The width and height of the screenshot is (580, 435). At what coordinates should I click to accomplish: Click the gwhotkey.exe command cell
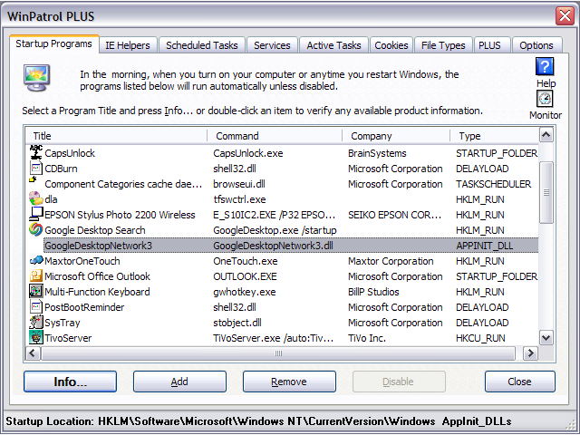(244, 292)
